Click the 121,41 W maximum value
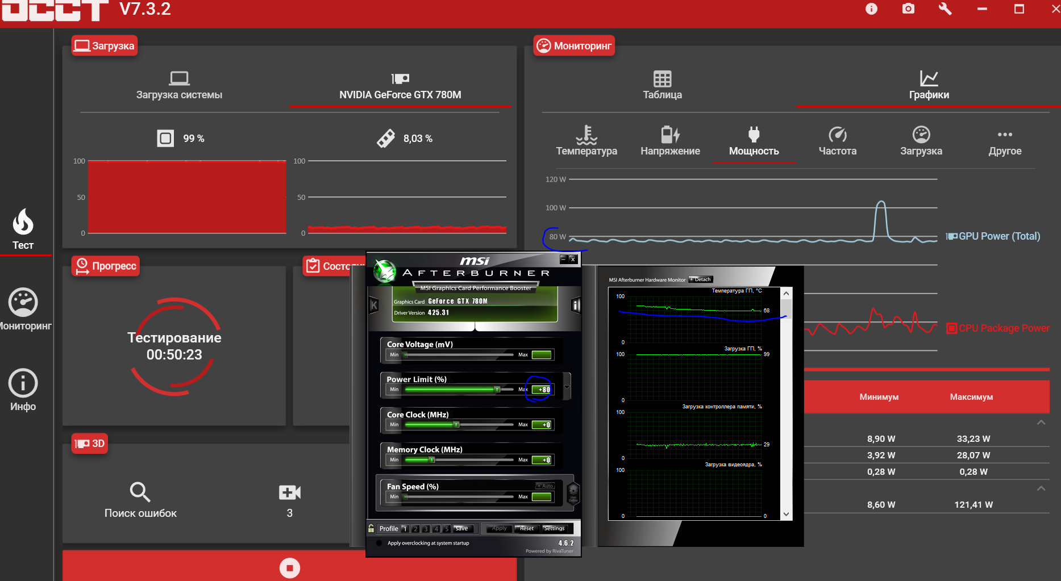1061x581 pixels. 973,504
